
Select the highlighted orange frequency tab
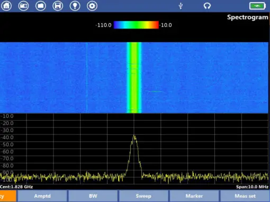[8, 196]
